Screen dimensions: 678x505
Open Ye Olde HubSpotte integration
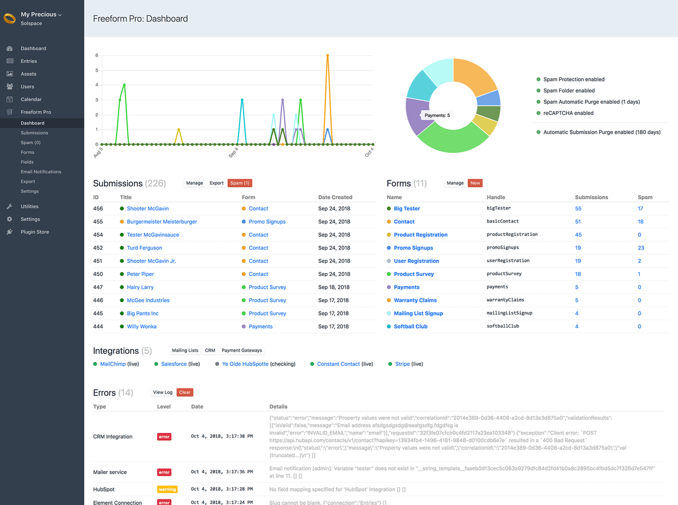point(245,364)
